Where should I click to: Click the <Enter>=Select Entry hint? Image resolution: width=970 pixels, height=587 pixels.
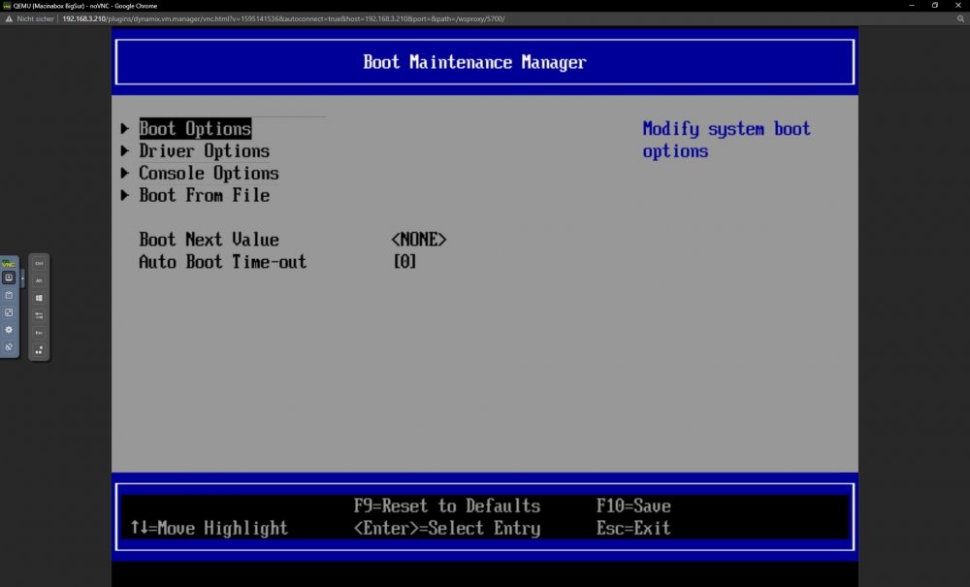pos(446,528)
